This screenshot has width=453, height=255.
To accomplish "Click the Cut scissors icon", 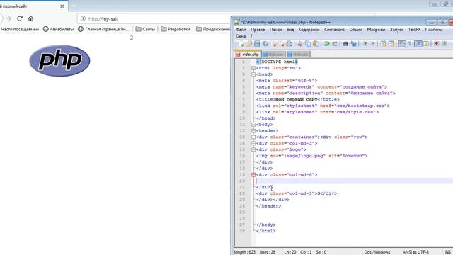I will 300,44.
